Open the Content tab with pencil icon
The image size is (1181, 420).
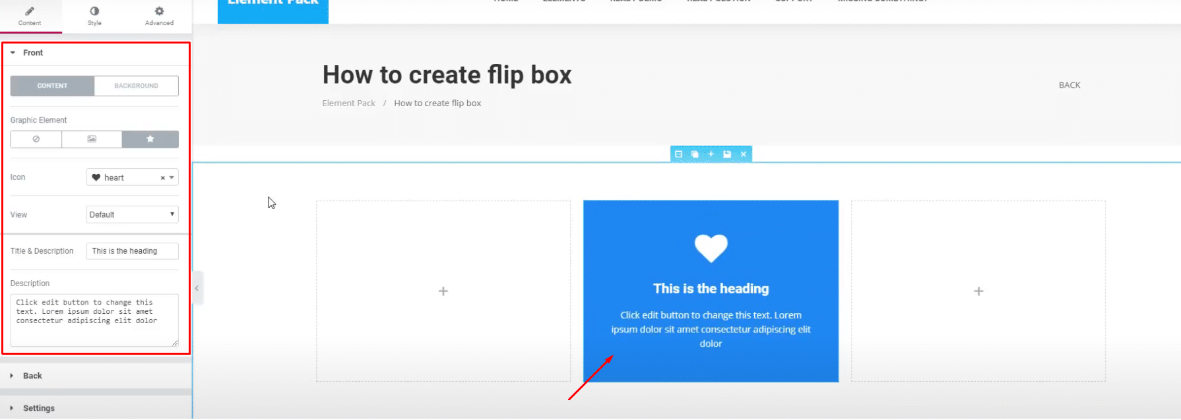(30, 16)
